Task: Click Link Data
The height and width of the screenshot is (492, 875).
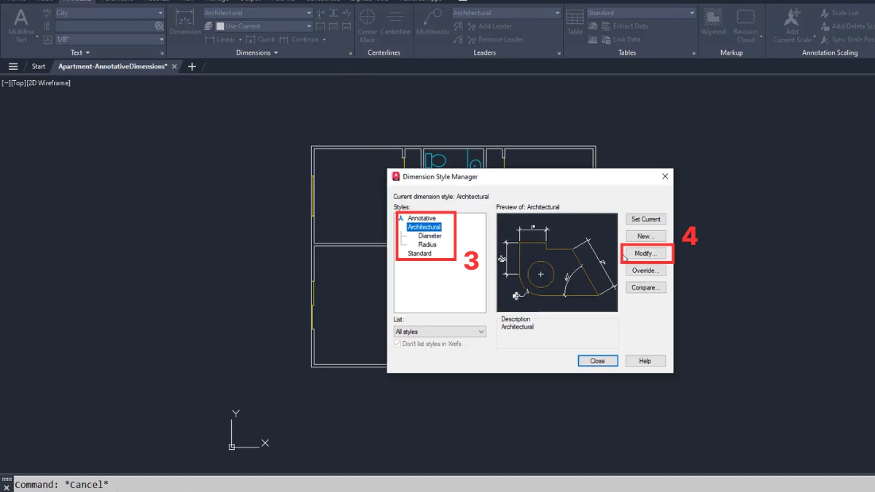Action: (x=620, y=39)
